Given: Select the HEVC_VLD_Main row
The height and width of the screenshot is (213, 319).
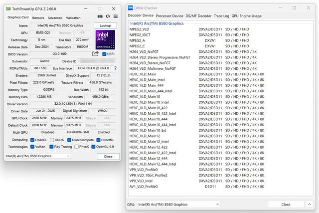Looking at the screenshot, I should 220,74.
